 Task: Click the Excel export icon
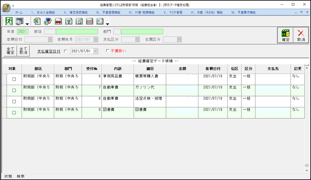[x=37, y=21]
